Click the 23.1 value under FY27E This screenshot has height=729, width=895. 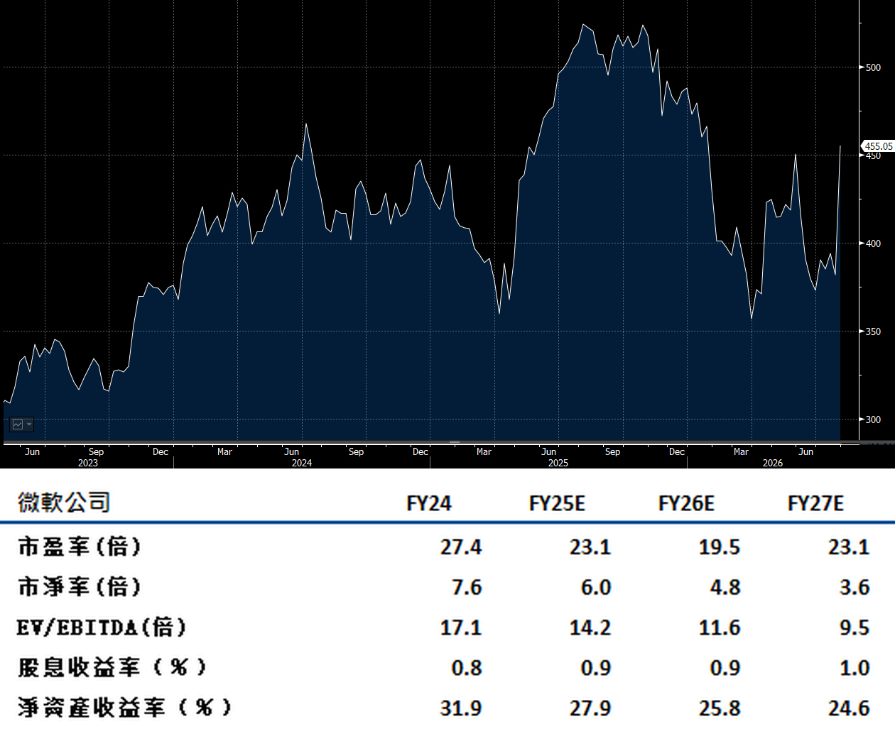849,547
